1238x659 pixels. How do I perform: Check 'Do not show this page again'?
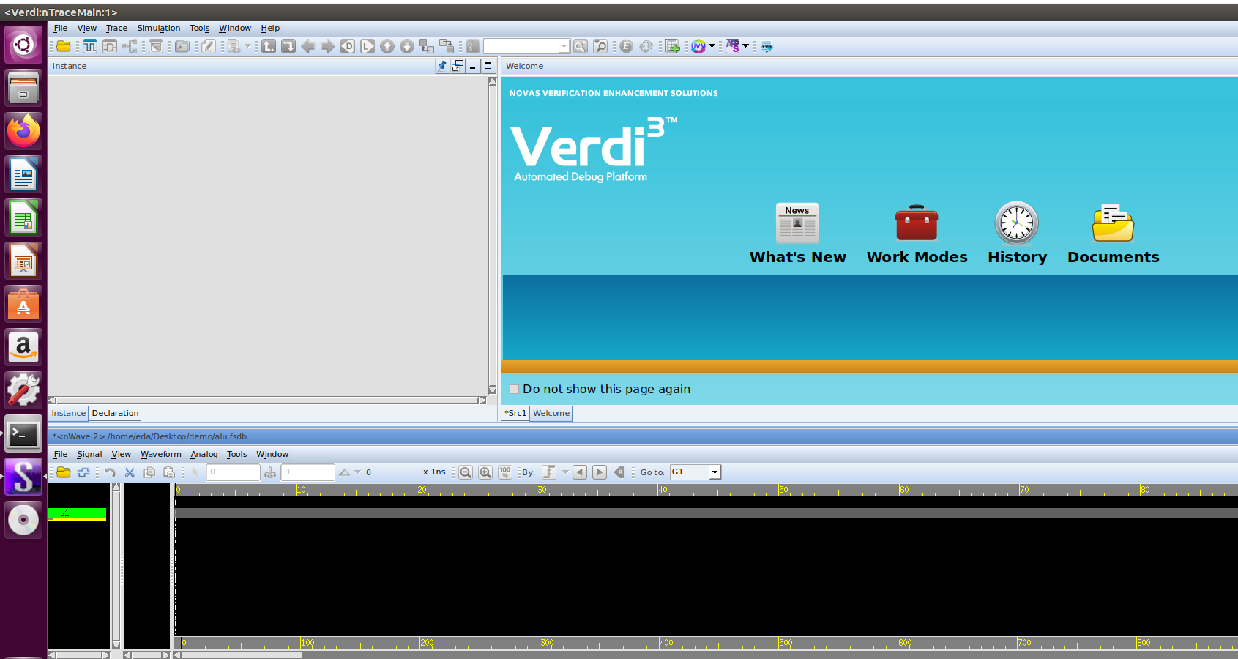click(x=514, y=390)
